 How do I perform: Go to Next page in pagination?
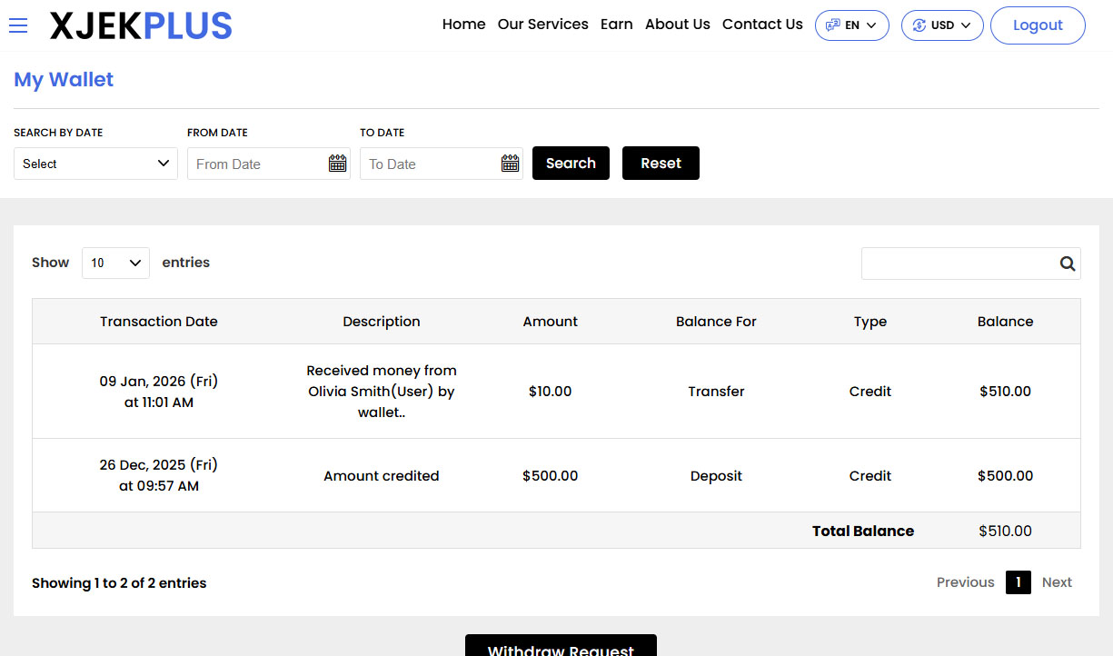pos(1057,582)
